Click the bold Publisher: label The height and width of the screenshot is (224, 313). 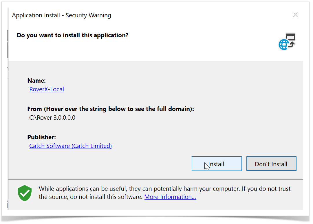click(x=41, y=137)
